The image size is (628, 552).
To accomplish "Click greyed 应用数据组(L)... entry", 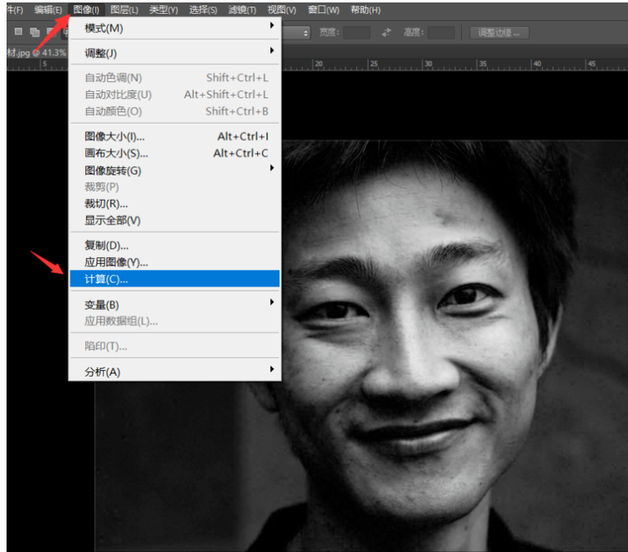I will click(x=174, y=321).
